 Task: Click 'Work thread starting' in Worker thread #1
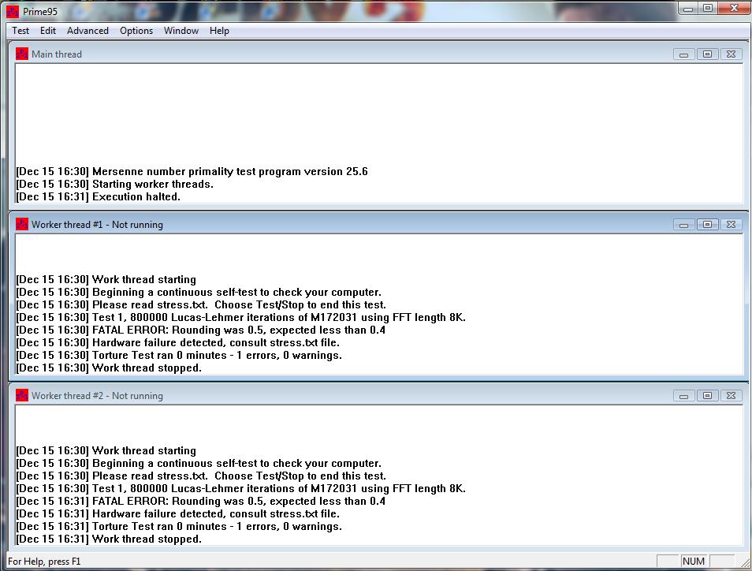click(x=144, y=280)
